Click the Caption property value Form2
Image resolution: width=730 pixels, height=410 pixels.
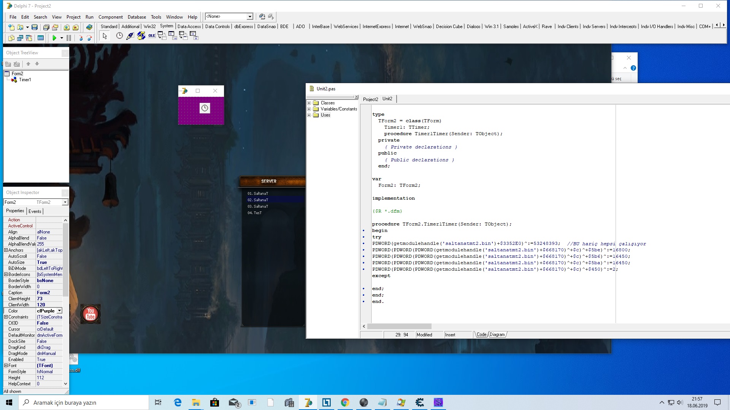pyautogui.click(x=49, y=293)
